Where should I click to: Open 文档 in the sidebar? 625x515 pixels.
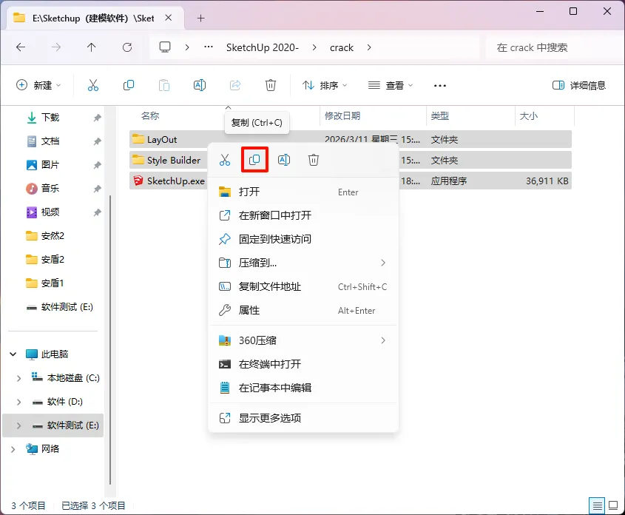(x=50, y=141)
